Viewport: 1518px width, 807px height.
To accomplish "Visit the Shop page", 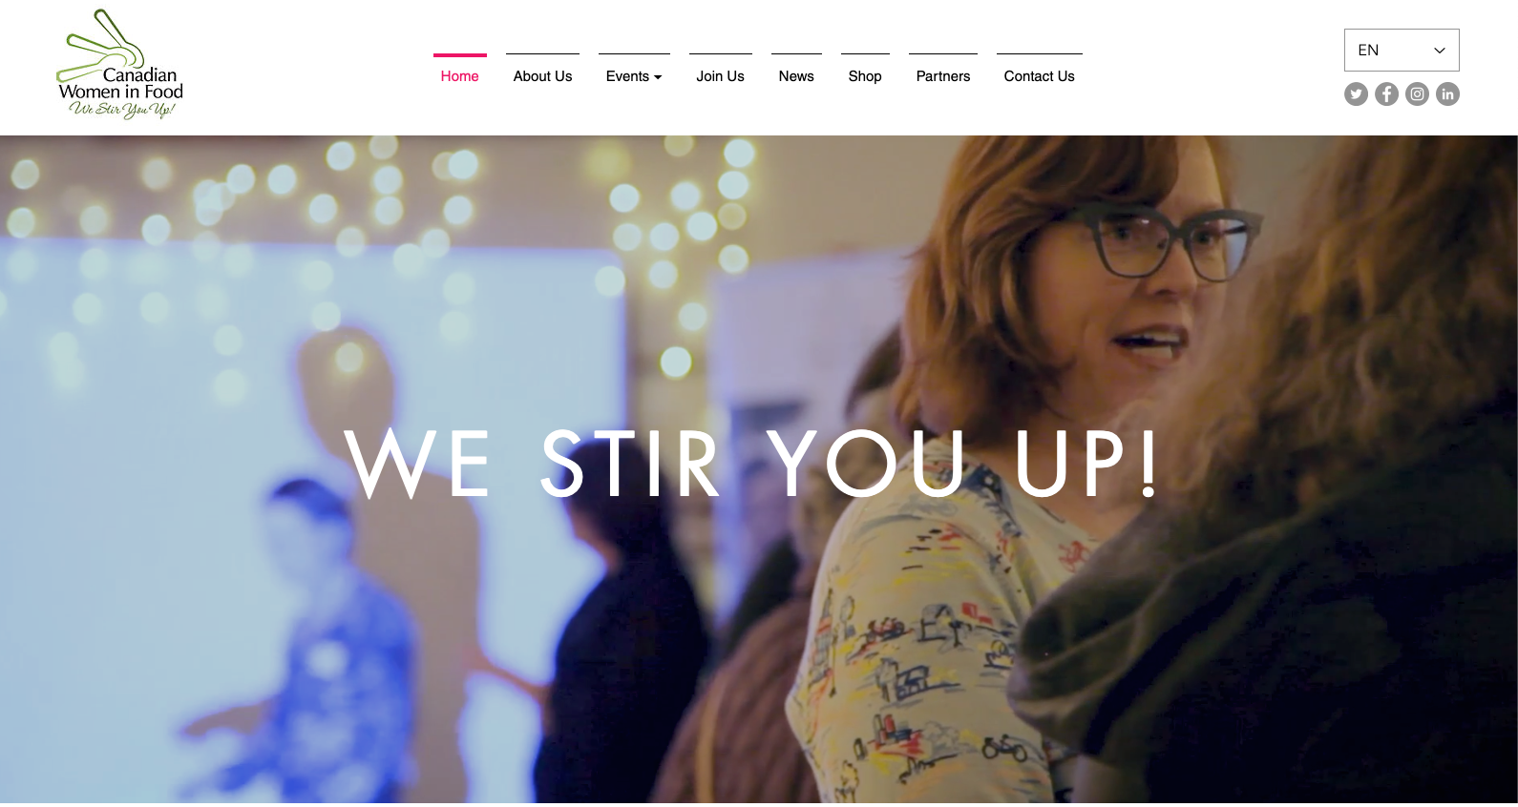I will (865, 75).
